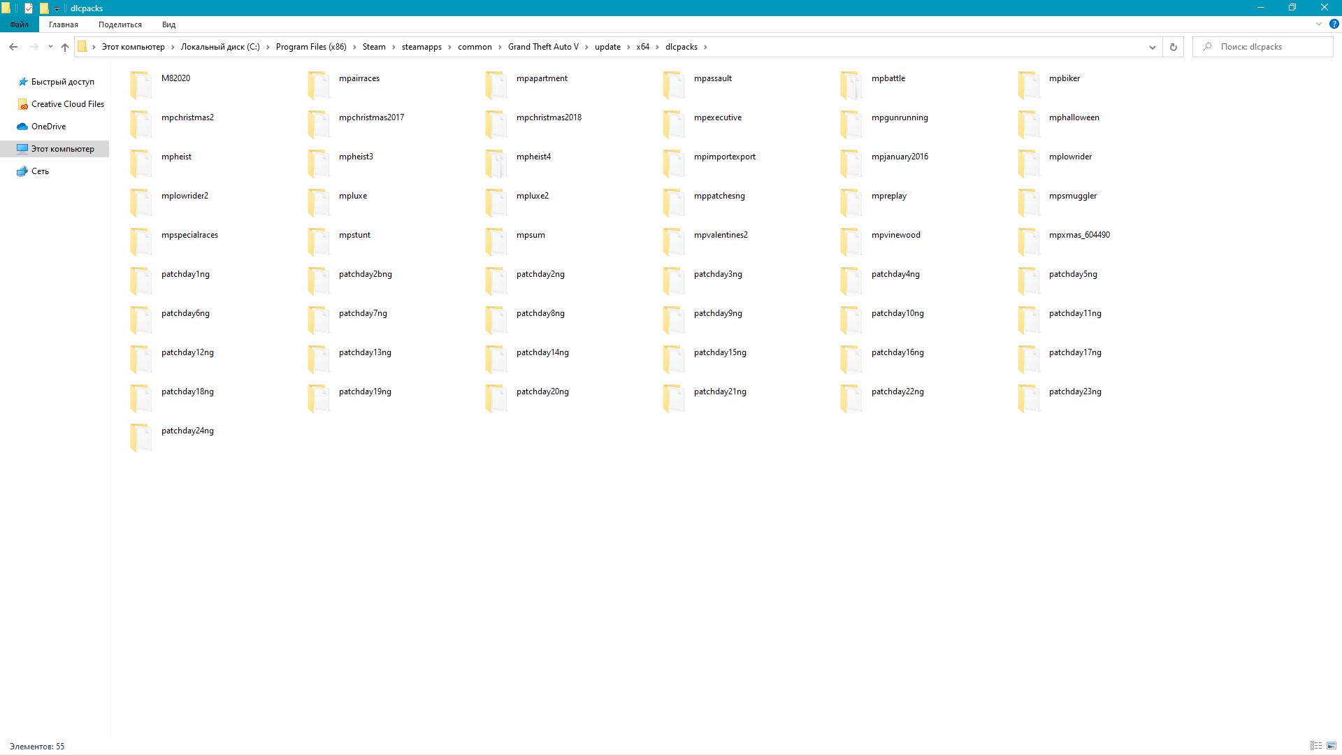The width and height of the screenshot is (1342, 755).
Task: Select the mplowrider2 folder icon
Action: pyautogui.click(x=141, y=202)
